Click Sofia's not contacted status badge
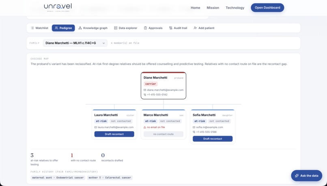327x186 pixels. 219,121
